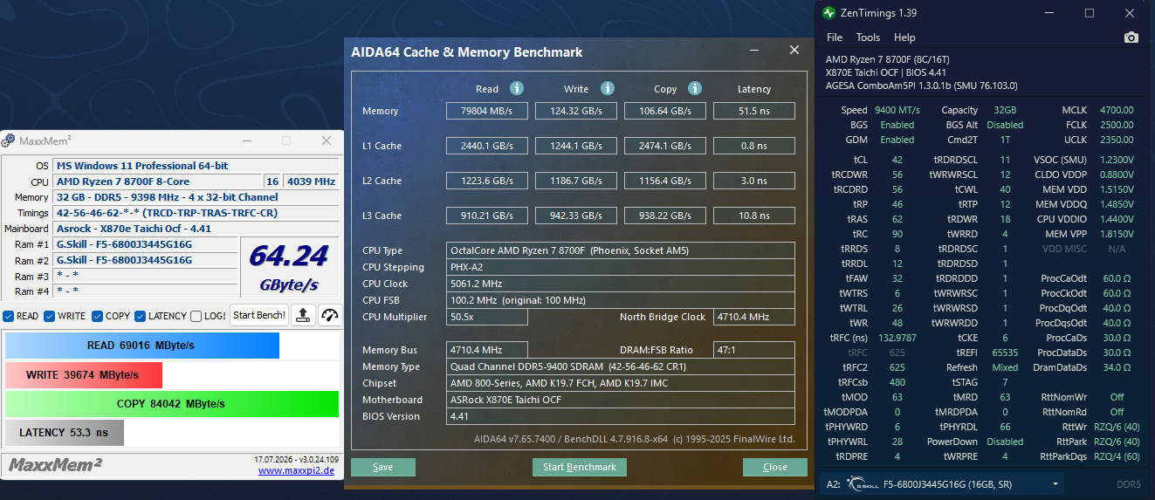1155x500 pixels.
Task: Click the Write info icon in AIDA64
Action: [608, 88]
